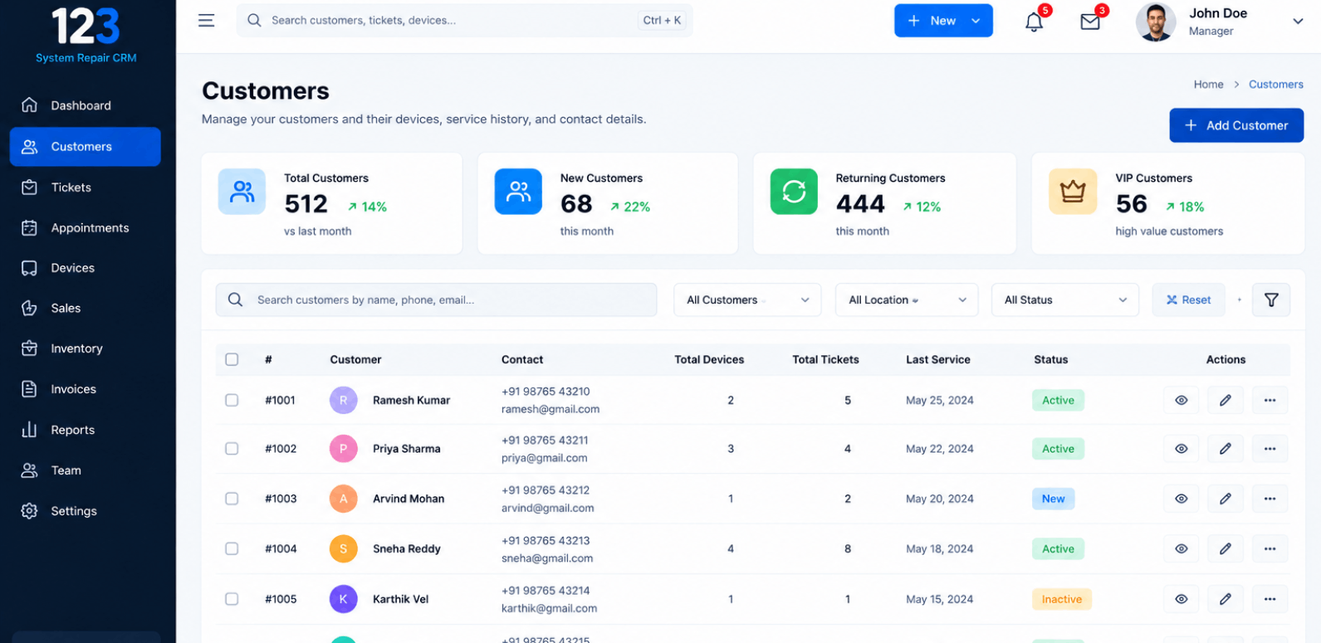Screen dimensions: 1321x643
Task: Follow the Home breadcrumb link
Action: point(1208,85)
